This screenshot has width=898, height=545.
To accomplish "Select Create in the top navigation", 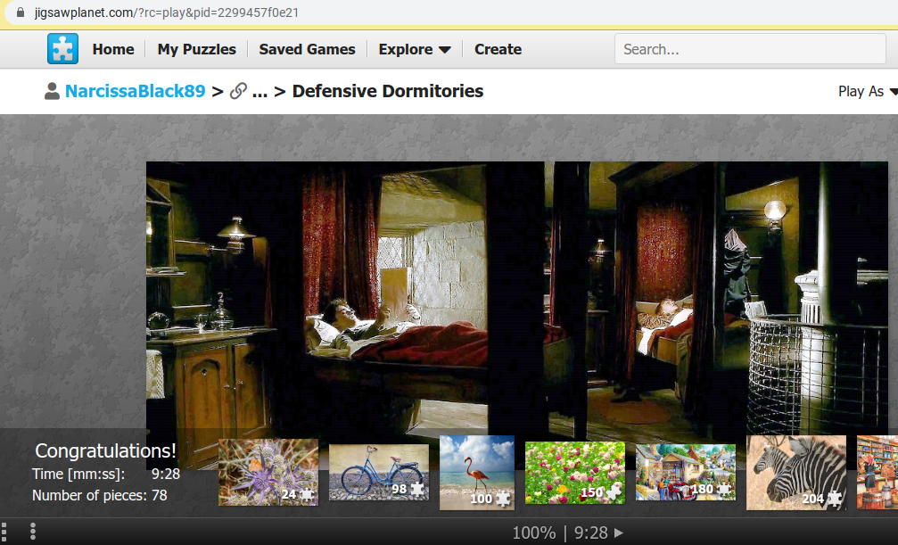I will [498, 49].
